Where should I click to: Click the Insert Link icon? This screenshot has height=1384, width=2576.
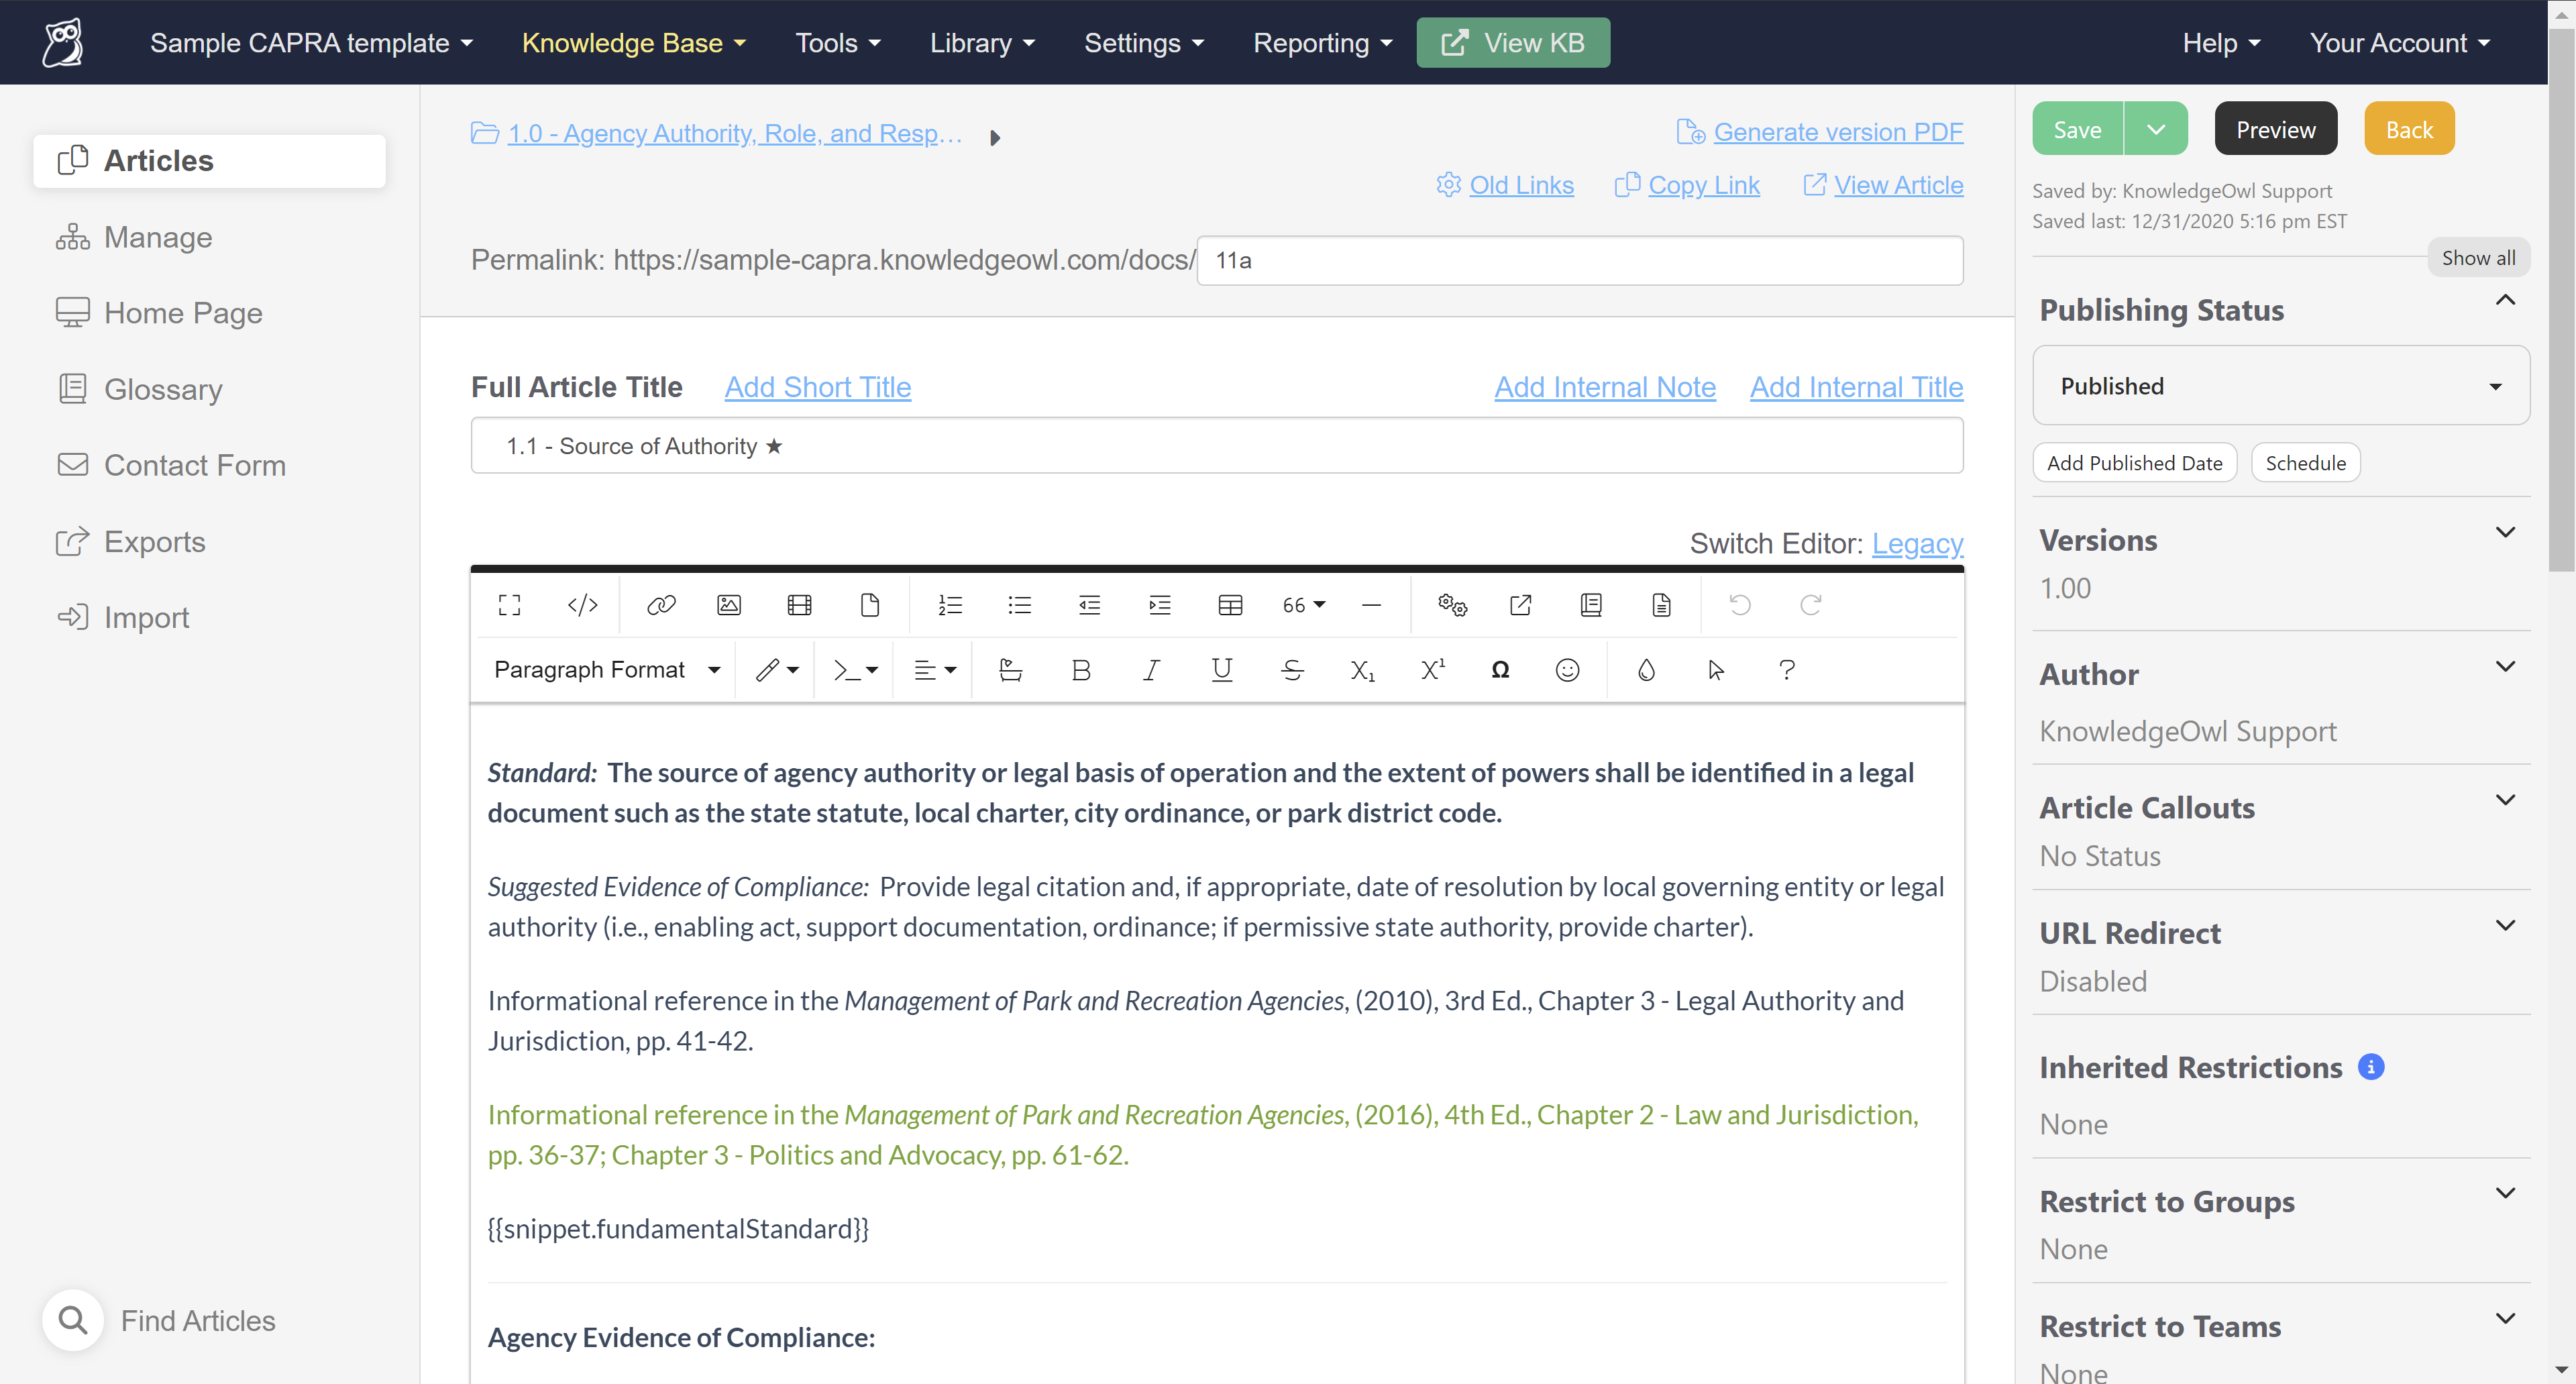coord(660,605)
